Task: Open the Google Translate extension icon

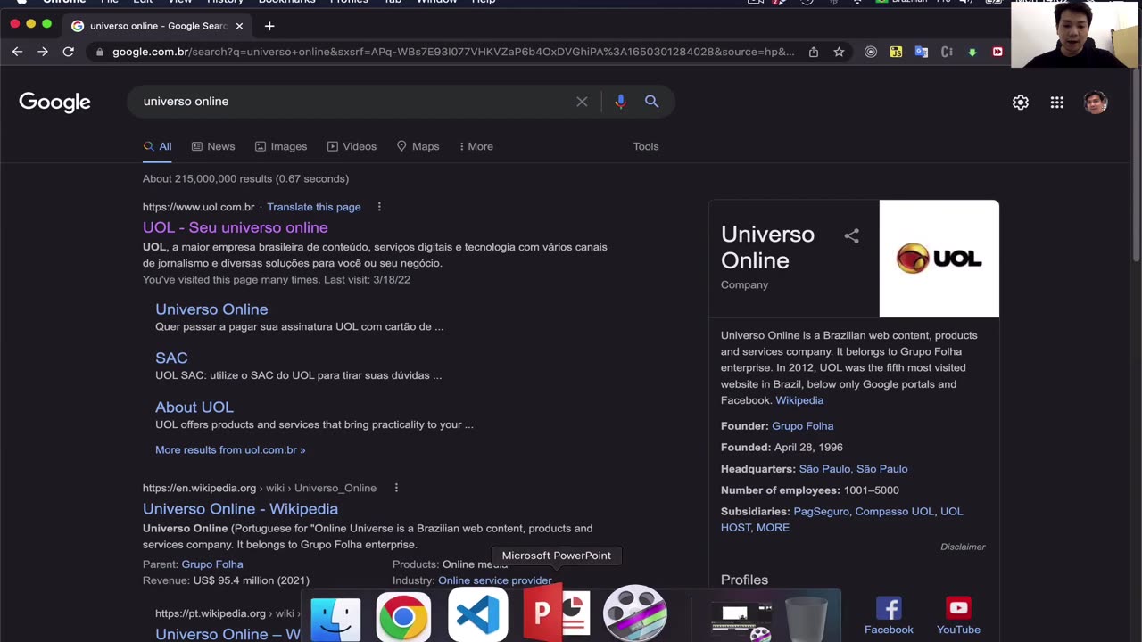Action: pyautogui.click(x=922, y=52)
